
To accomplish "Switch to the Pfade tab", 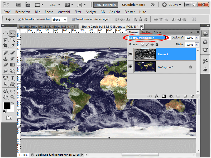I will pos(157,32).
